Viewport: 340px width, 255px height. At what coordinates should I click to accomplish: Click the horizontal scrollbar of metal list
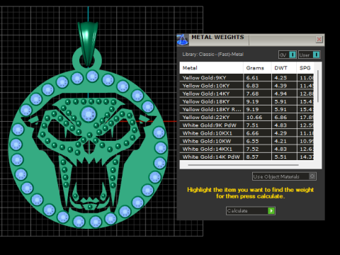(243, 165)
